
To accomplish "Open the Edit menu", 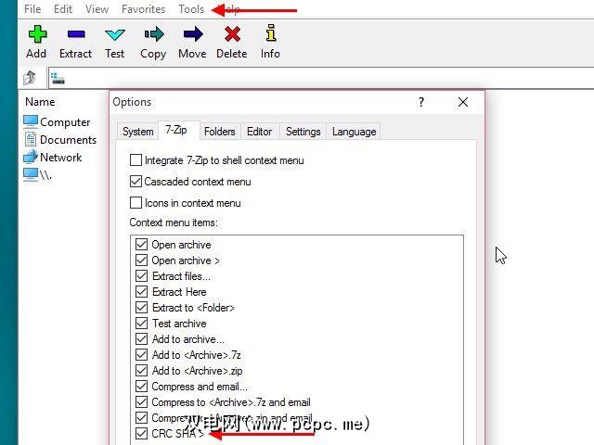I will (x=63, y=8).
